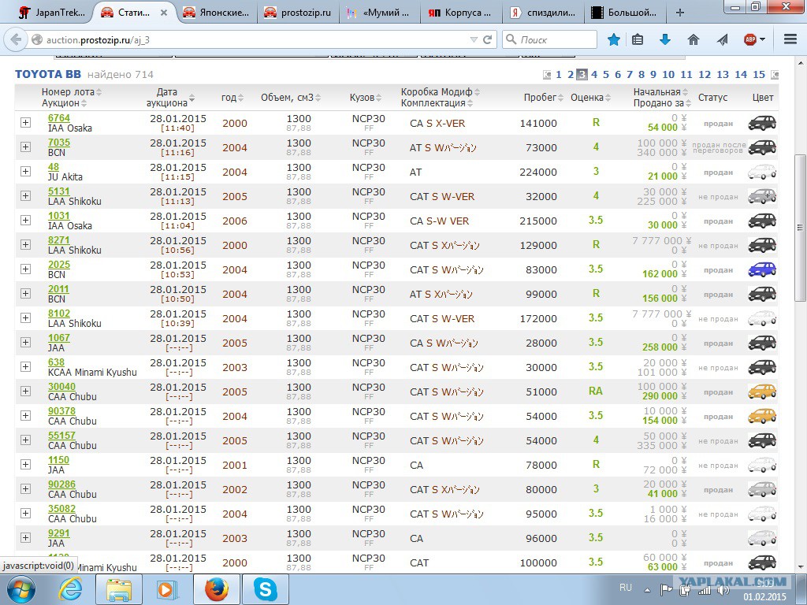
Task: Expand row details for lot 1031
Action: pyautogui.click(x=25, y=221)
